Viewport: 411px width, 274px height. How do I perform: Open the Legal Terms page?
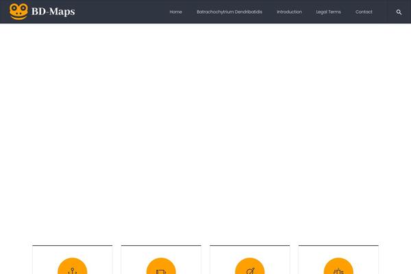[x=328, y=12]
